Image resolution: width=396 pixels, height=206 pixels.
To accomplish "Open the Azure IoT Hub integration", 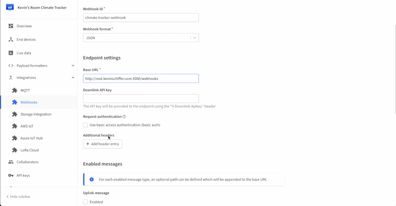I will (31, 138).
